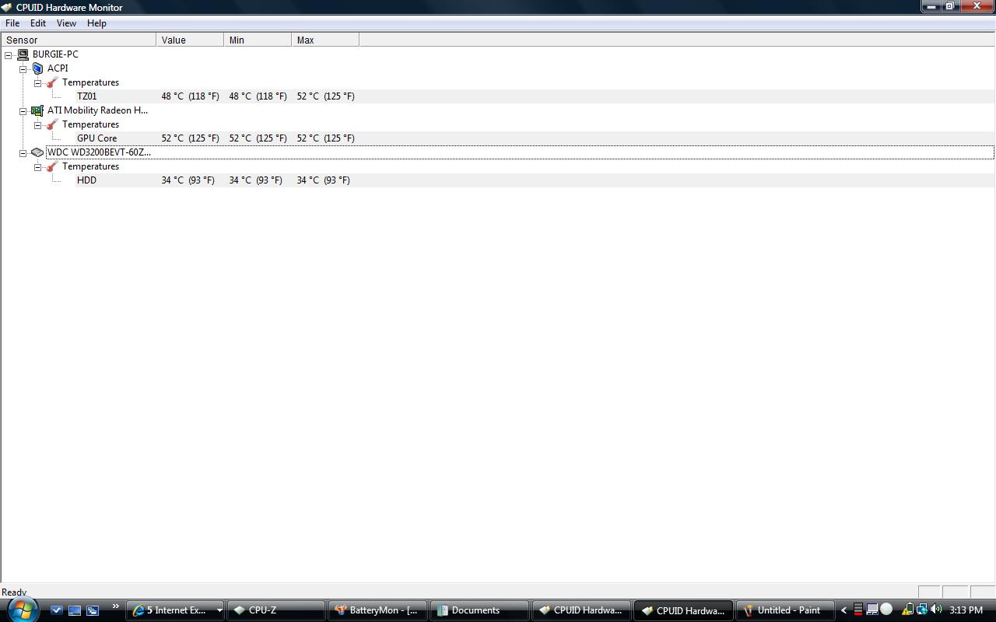Screen dimensions: 996x622
Task: Click the volume speaker tray icon
Action: point(935,610)
